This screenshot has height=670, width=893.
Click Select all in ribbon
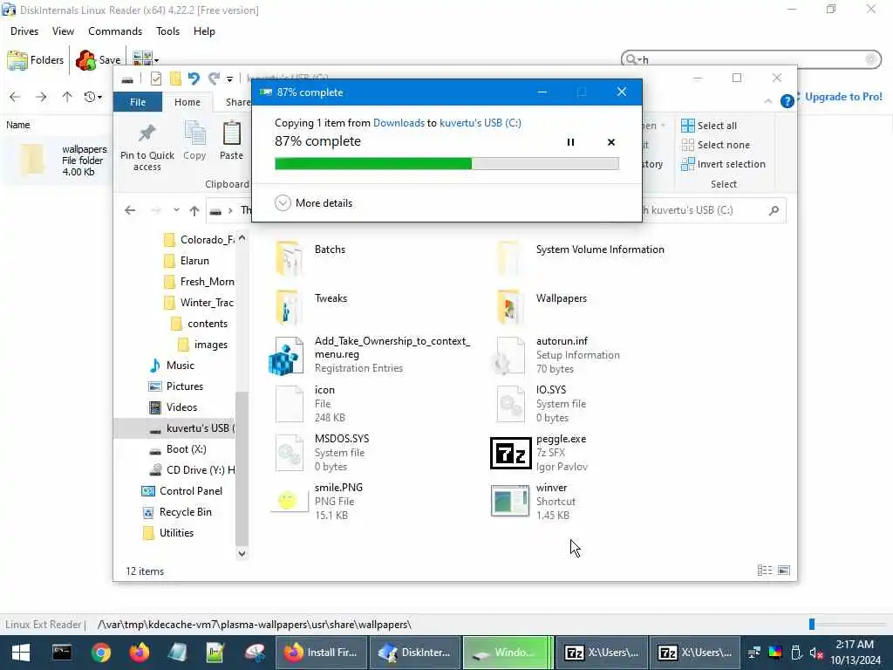709,126
